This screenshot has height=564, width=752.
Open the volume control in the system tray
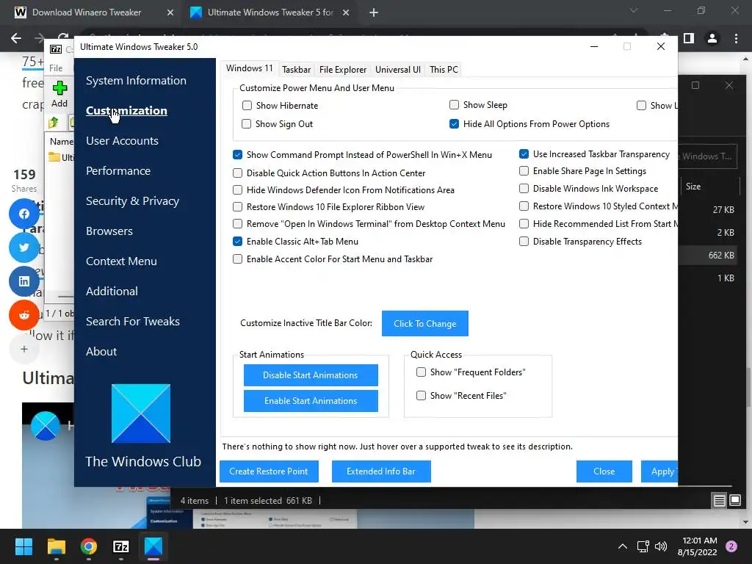tap(661, 546)
